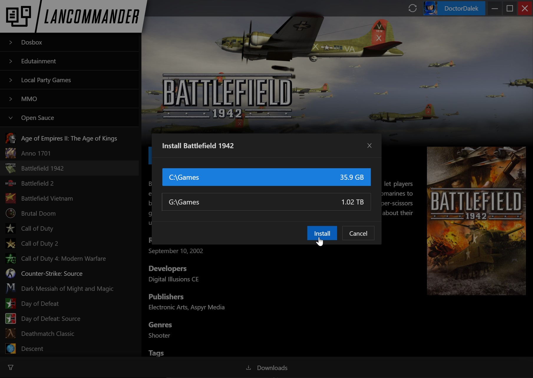Image resolution: width=533 pixels, height=378 pixels.
Task: Collapse the Open Sauce category
Action: click(37, 118)
